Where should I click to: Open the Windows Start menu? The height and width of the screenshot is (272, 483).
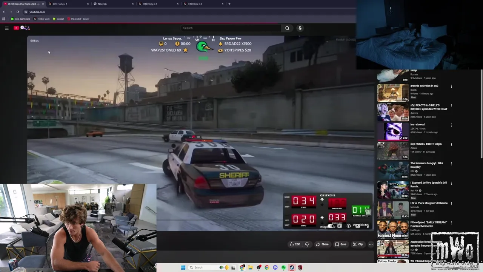(x=183, y=267)
